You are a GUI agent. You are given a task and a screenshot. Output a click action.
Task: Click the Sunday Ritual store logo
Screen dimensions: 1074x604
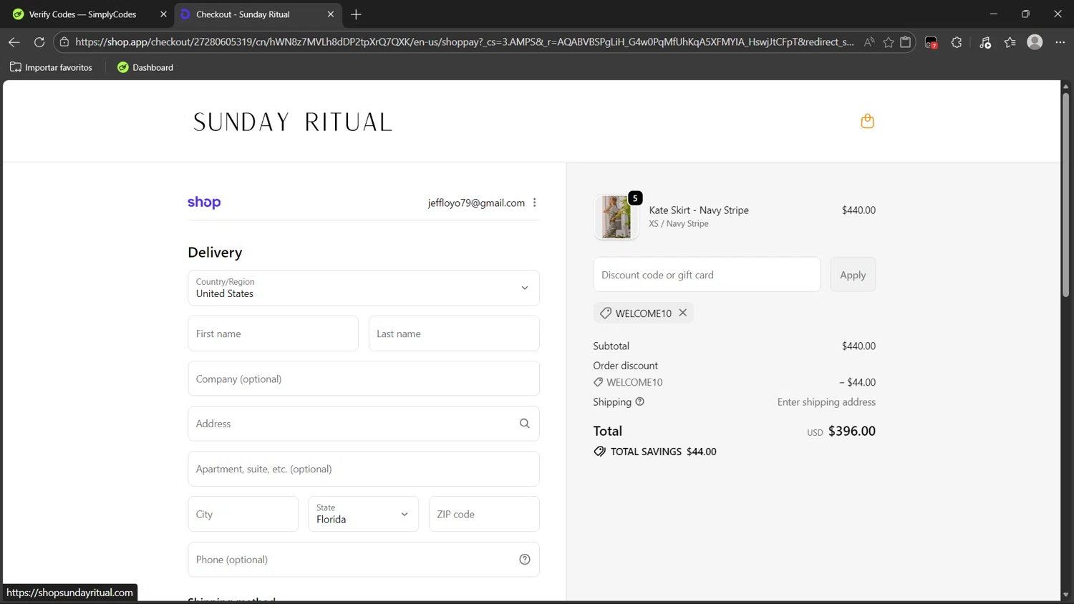pyautogui.click(x=293, y=122)
